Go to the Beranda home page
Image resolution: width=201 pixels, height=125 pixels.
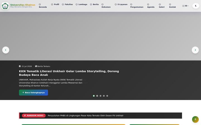(43, 6)
